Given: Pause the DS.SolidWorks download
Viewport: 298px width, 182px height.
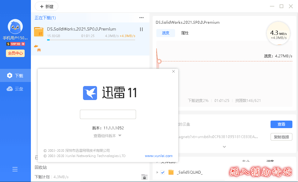Looking at the screenshot, I should [x=141, y=29].
